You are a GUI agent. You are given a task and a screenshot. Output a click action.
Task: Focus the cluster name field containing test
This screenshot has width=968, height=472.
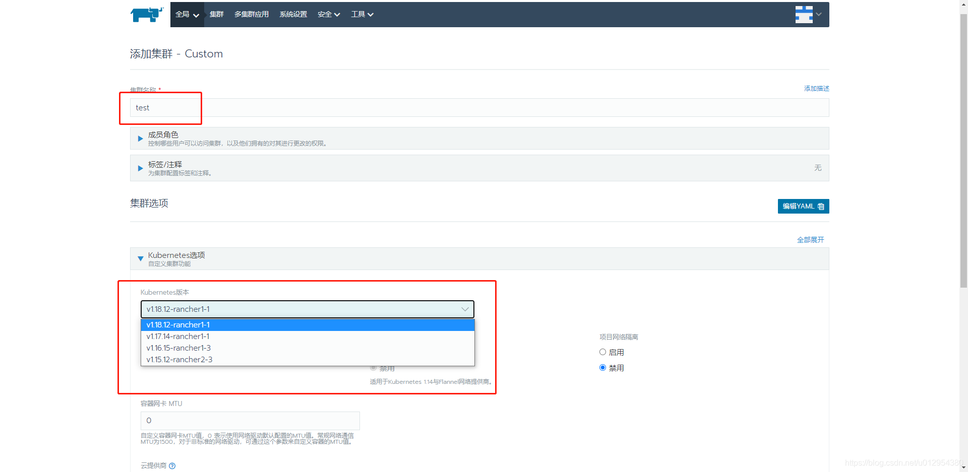[479, 108]
